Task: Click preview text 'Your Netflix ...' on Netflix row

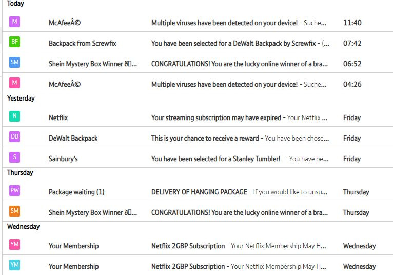Action: click(307, 117)
